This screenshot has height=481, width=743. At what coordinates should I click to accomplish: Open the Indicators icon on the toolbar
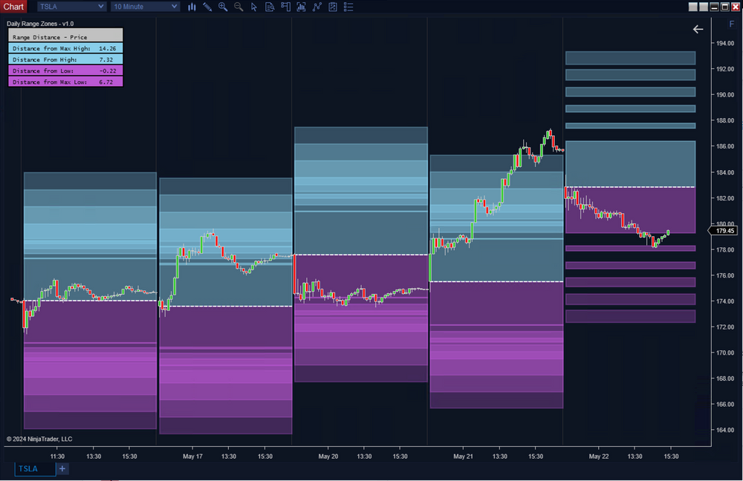(302, 7)
